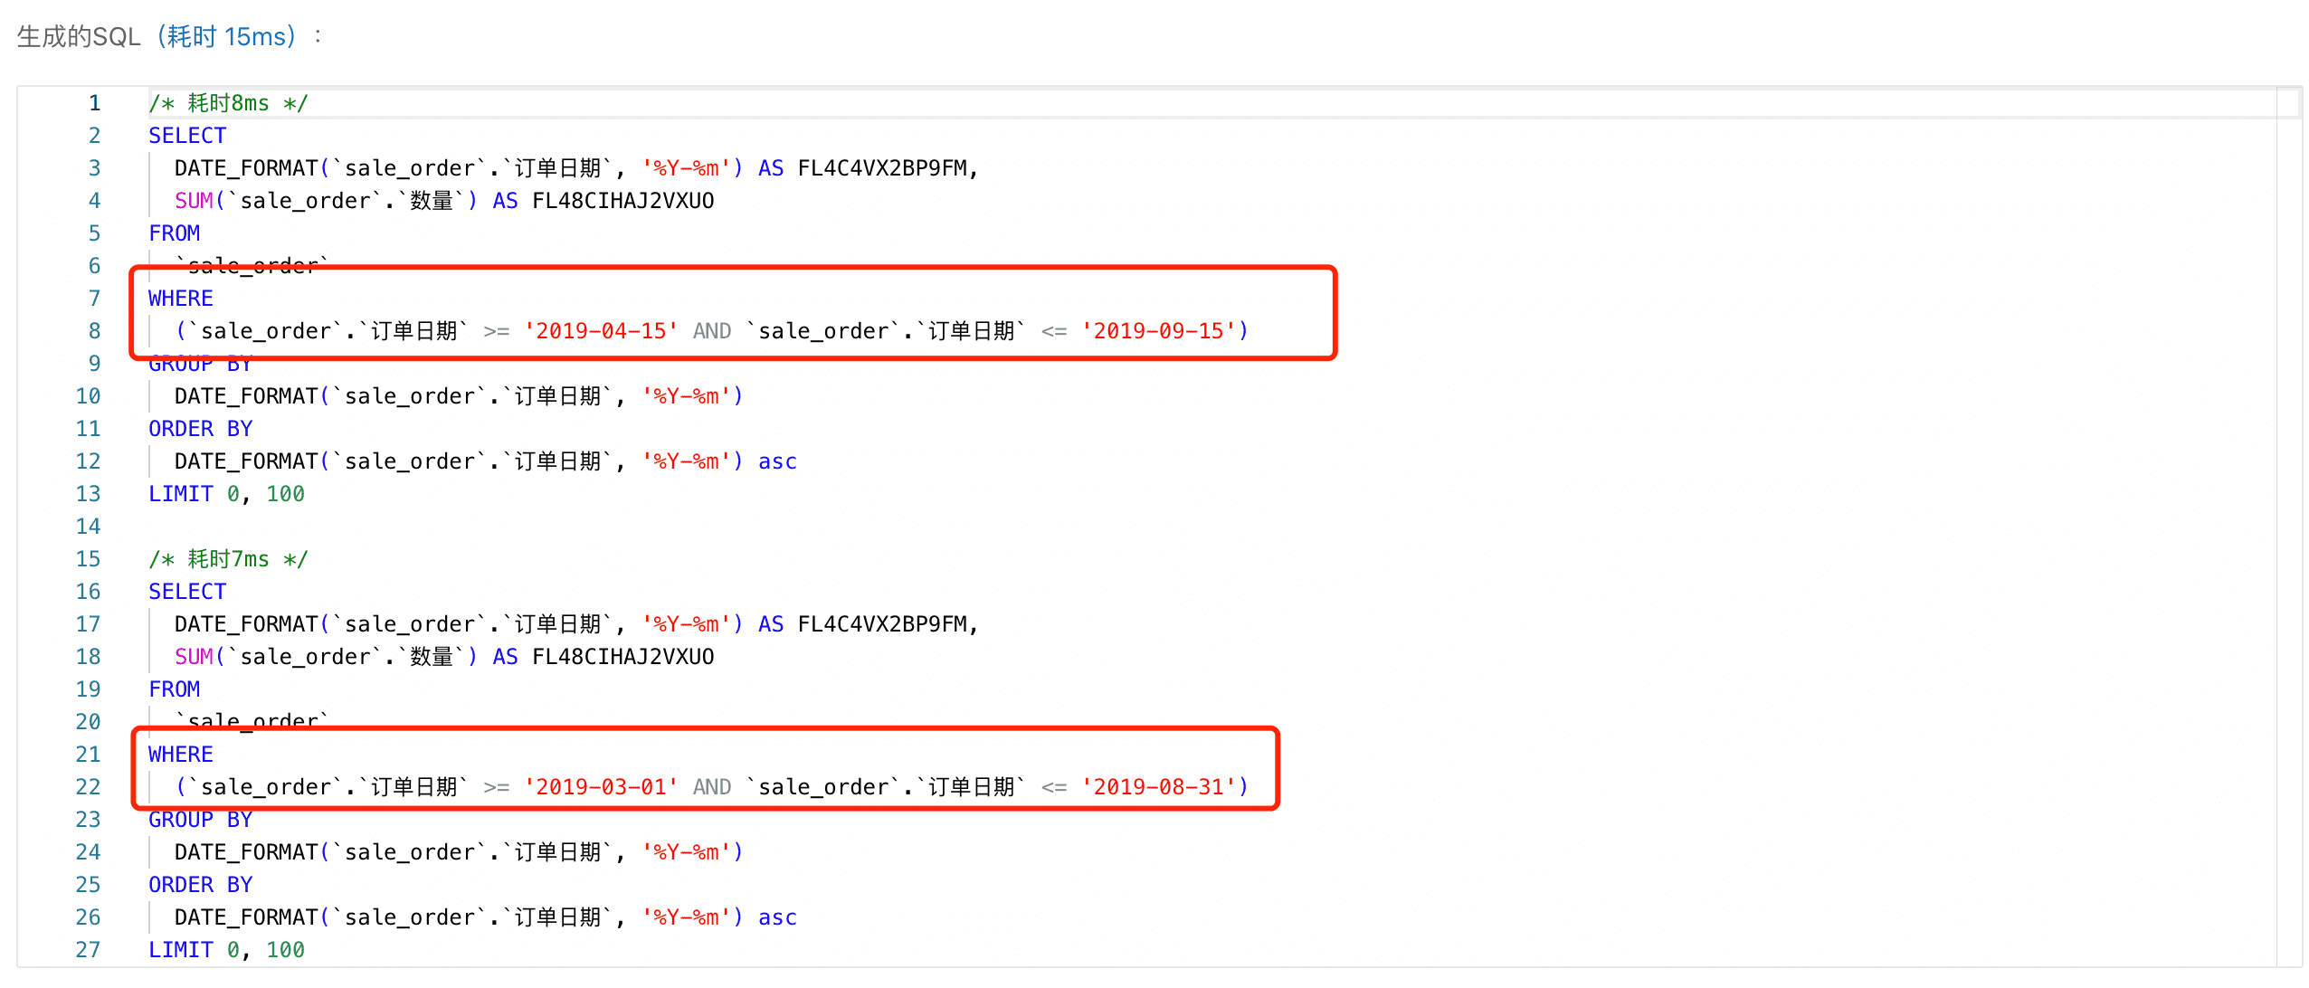Click the 生成的SQL heading label
Viewport: 2309px width, 988px height.
pos(79,37)
